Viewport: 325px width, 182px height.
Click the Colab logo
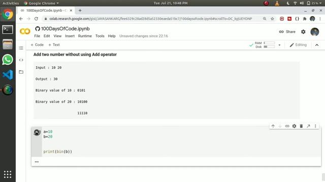[25, 31]
